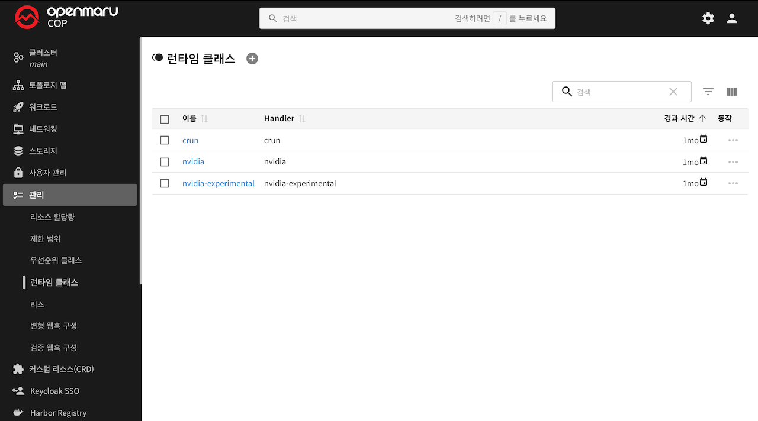Open 우선순위 클래스 in the sidebar
758x421 pixels.
56,260
